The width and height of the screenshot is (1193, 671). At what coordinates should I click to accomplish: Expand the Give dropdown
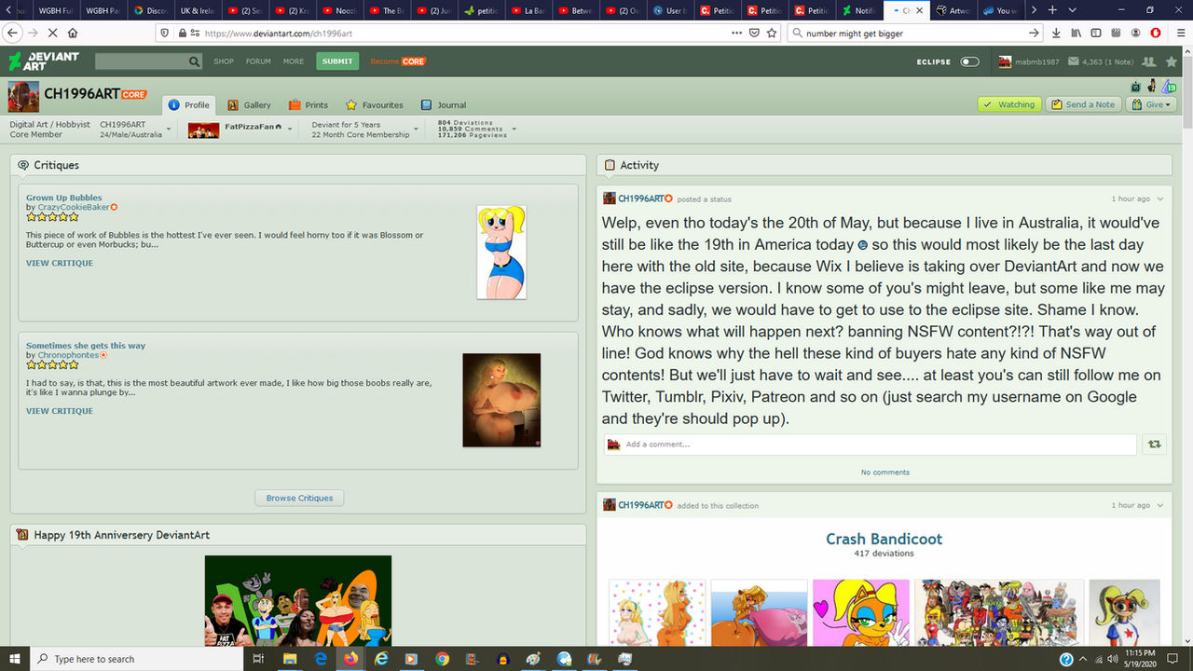tap(1149, 104)
